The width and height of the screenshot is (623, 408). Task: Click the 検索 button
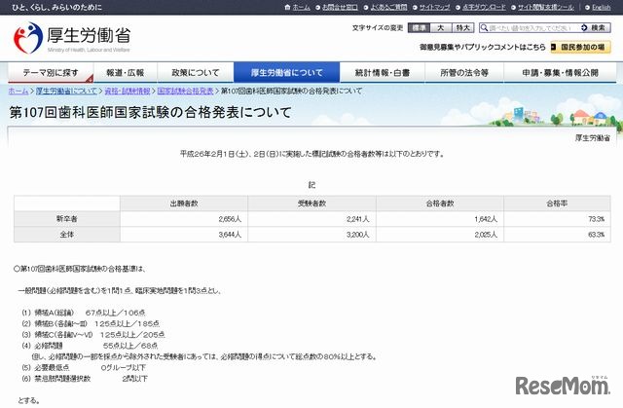click(x=595, y=28)
